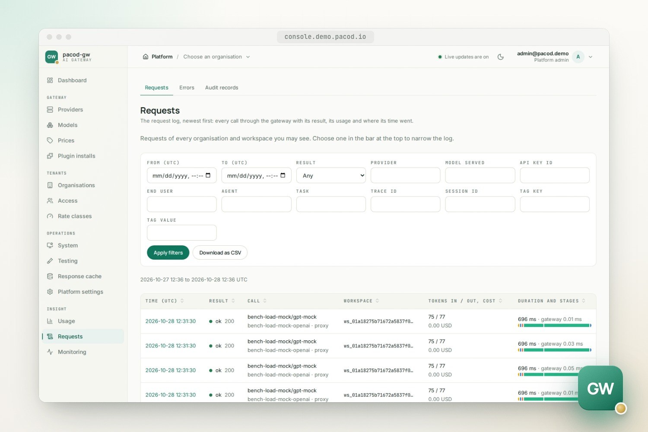Click the Provider filter input field

click(x=405, y=175)
